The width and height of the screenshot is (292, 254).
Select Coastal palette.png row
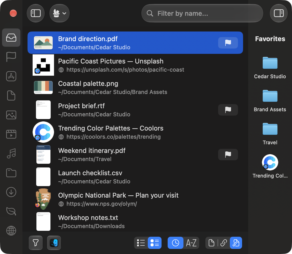pos(135,87)
